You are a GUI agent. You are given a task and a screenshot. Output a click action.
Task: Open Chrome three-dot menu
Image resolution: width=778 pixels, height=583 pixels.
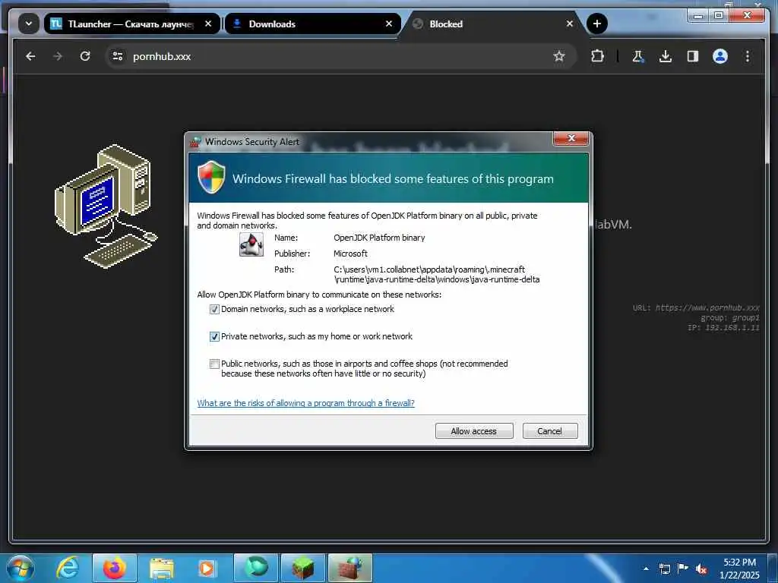[748, 56]
